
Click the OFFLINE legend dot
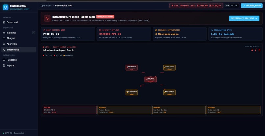55,55
